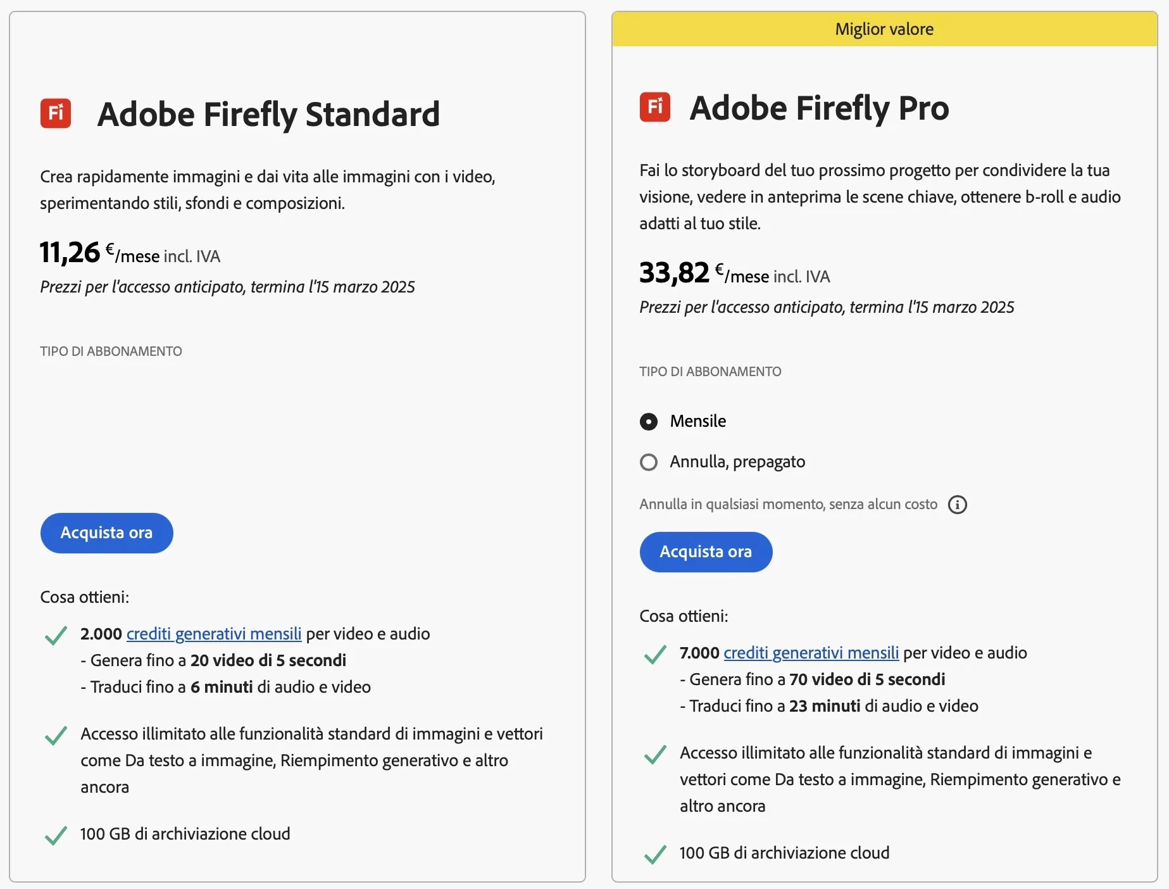Viewport: 1169px width, 889px height.
Task: Click the Adobe Firefly Pro heading
Action: [x=819, y=108]
